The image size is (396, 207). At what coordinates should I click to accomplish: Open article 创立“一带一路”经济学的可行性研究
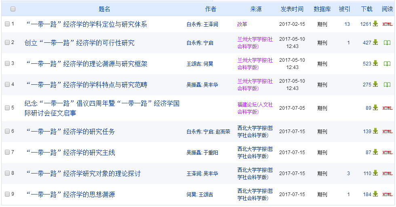(x=79, y=43)
